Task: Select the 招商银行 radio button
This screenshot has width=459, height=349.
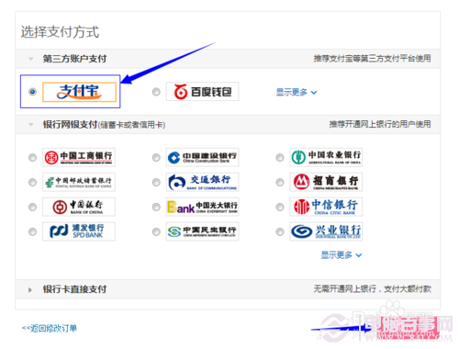Action: (x=280, y=183)
